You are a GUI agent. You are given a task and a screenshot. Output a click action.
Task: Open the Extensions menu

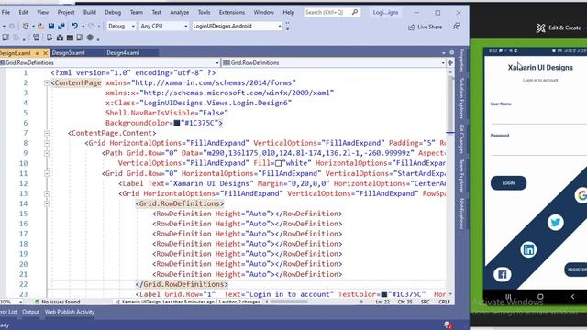pyautogui.click(x=232, y=12)
